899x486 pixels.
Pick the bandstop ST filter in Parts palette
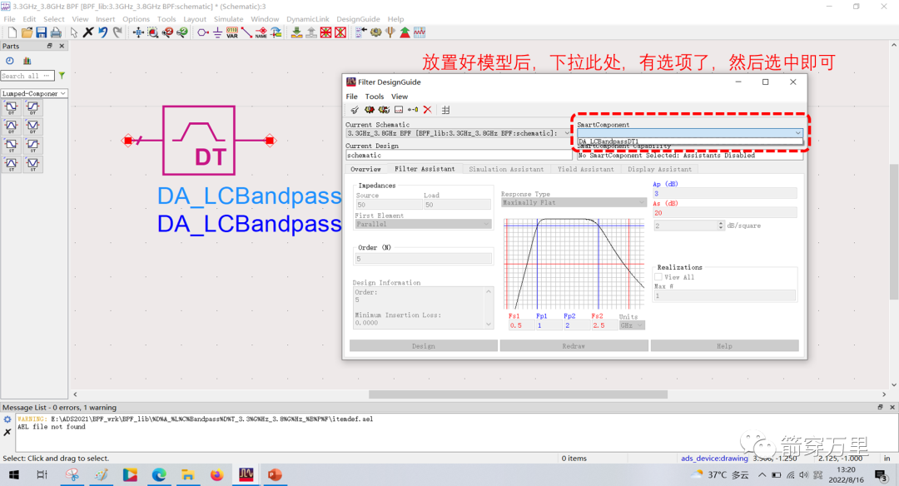point(32,164)
